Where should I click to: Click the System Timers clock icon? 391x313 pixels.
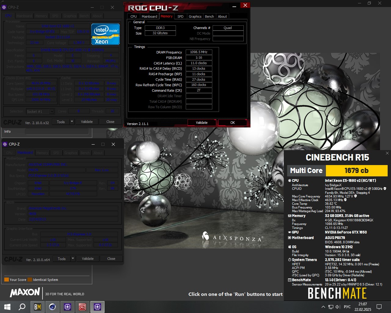pos(290,260)
